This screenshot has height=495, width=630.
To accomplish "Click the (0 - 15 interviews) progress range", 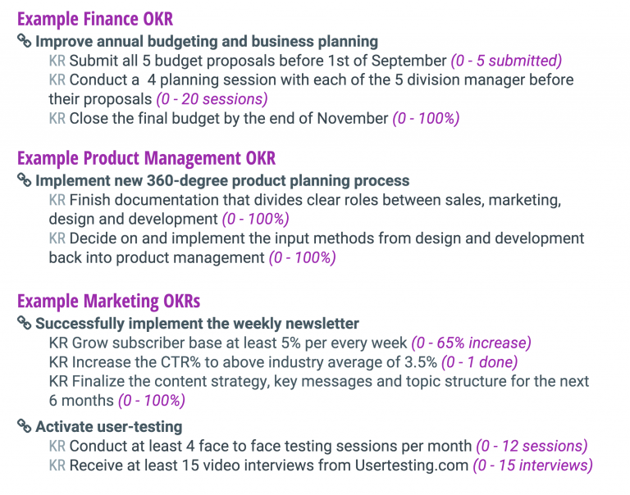I will point(532,465).
